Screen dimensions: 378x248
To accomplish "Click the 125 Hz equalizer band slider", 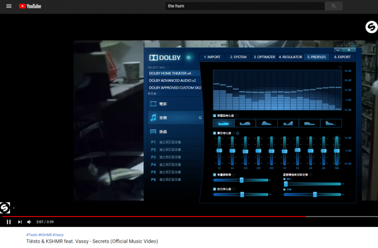I will click(245, 151).
